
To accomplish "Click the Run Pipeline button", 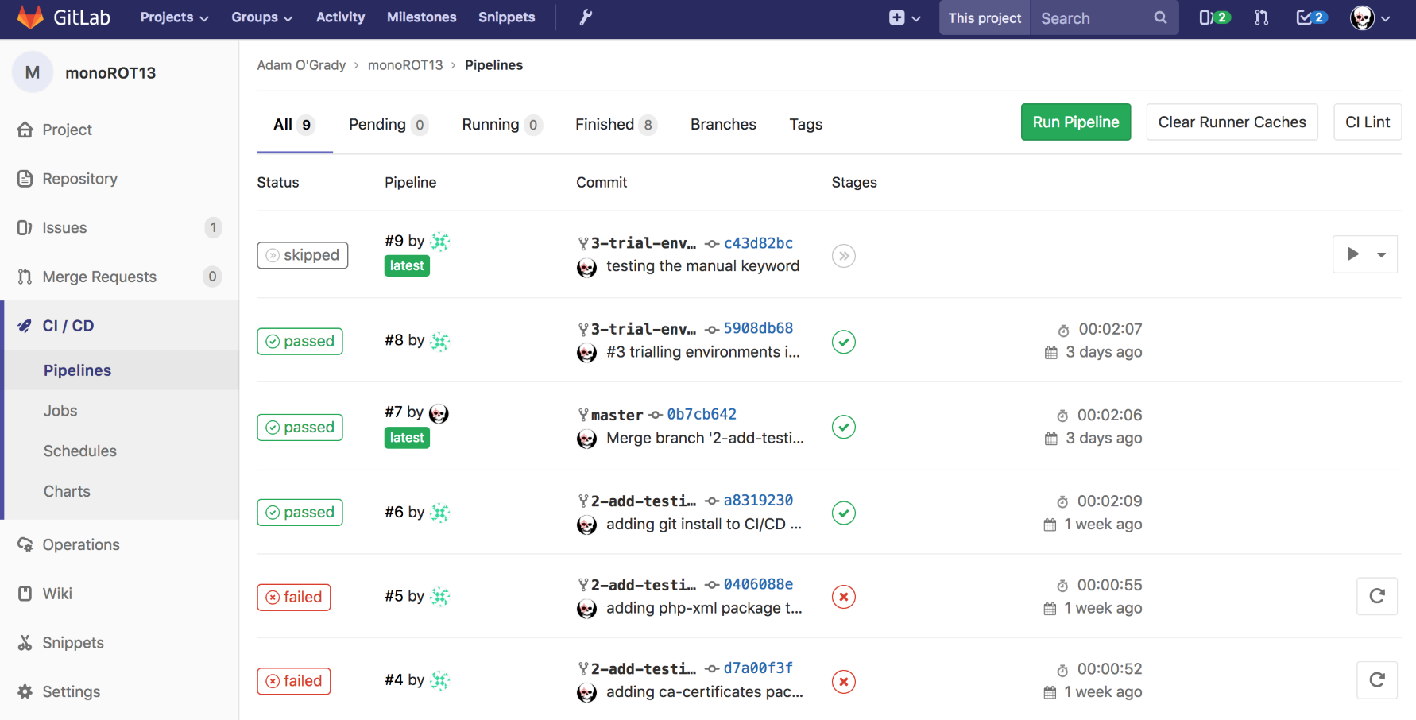I will point(1076,122).
